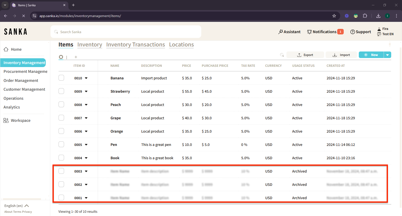
Task: Select the checkbox for item 0010 Banana
Action: click(x=61, y=78)
